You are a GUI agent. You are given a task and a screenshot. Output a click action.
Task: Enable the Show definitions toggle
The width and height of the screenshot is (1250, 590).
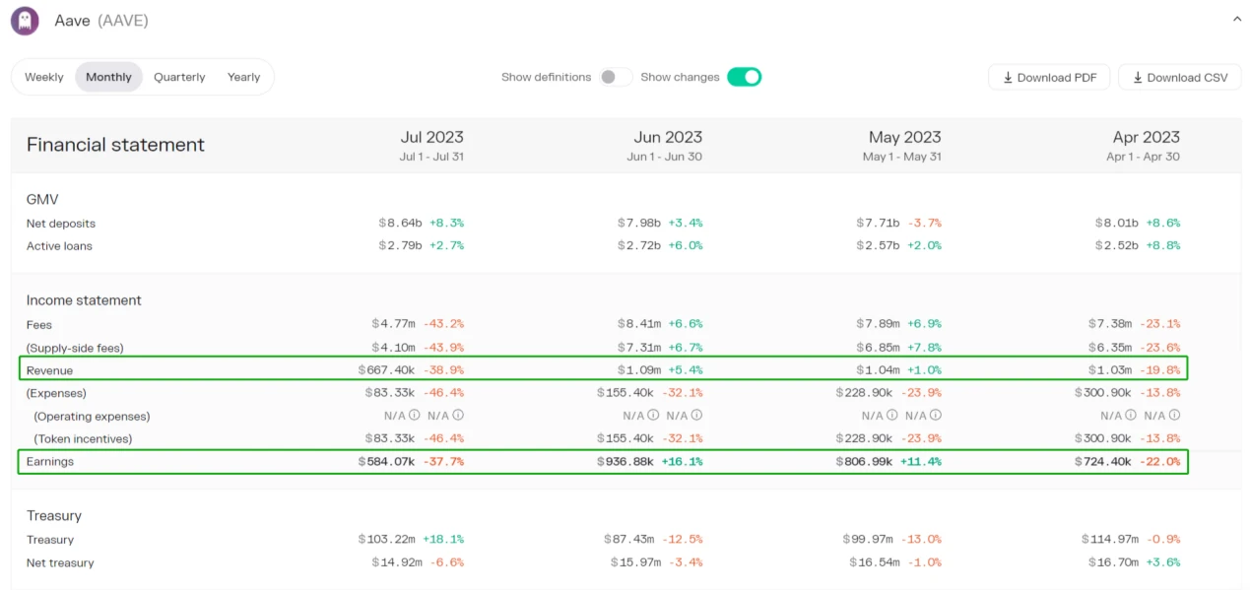(615, 77)
